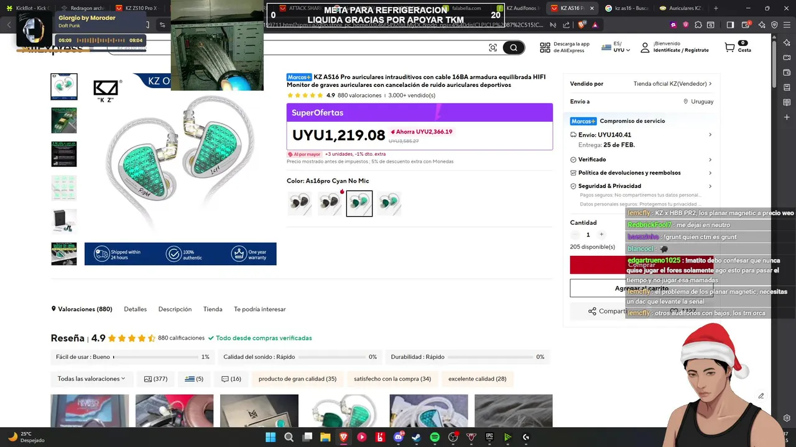796x447 pixels.
Task: Filter reviews by producto de gran calidad (35)
Action: coord(297,379)
